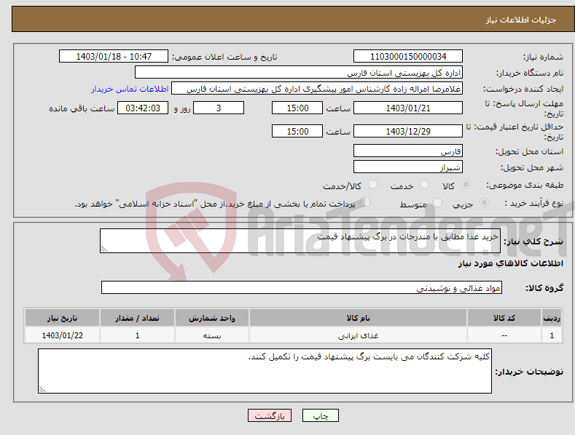Open the اطلاعات تماس خریدار link

click(130, 89)
